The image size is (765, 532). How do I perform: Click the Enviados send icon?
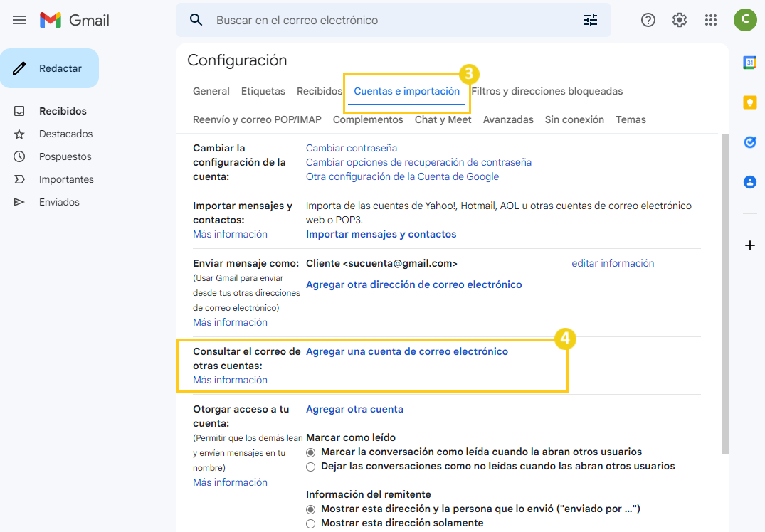click(19, 202)
